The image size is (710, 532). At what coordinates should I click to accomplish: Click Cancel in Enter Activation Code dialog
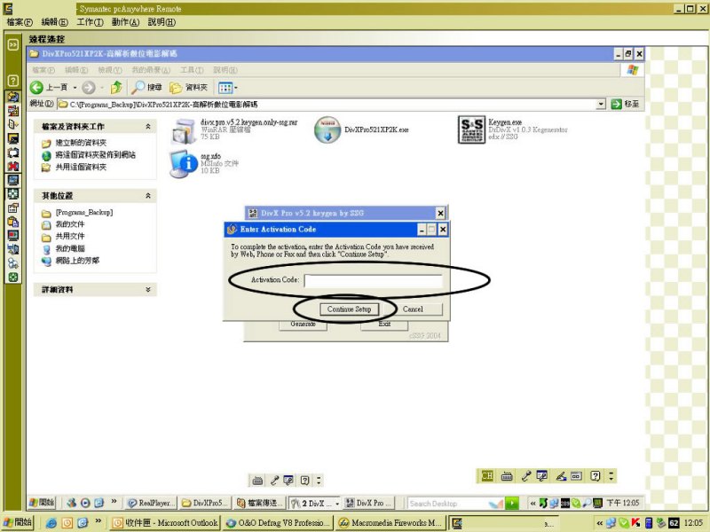413,309
